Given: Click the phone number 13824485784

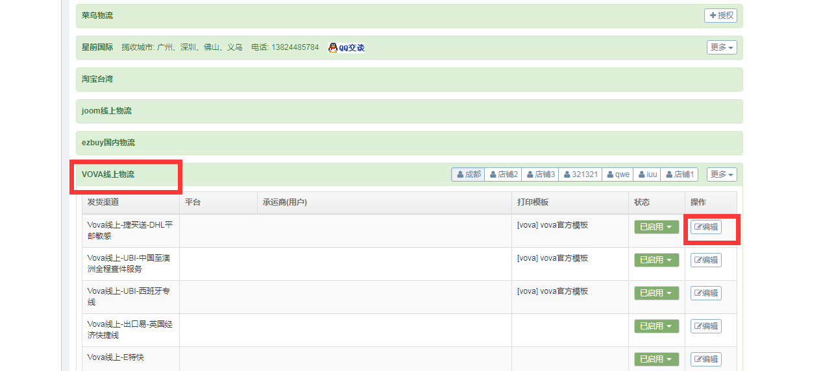Looking at the screenshot, I should [x=295, y=47].
